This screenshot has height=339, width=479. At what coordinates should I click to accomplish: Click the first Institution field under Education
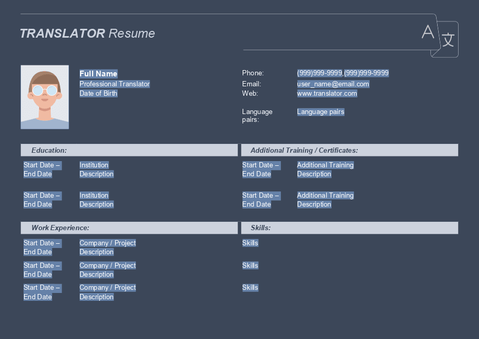[x=94, y=165]
